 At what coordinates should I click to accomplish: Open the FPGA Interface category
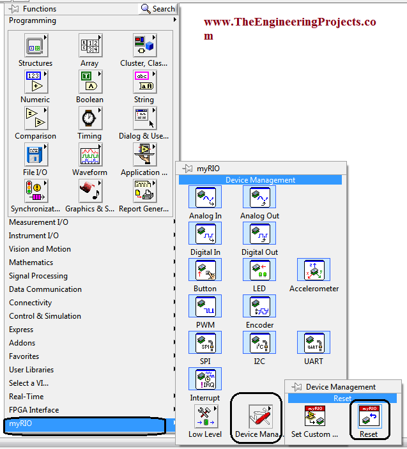pyautogui.click(x=91, y=410)
